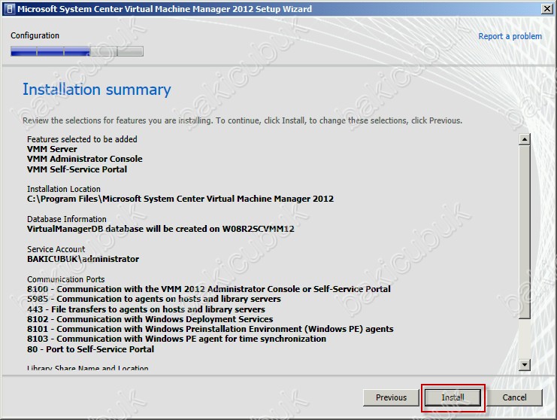
Task: Click the port 443 file transfers line
Action: (x=146, y=309)
